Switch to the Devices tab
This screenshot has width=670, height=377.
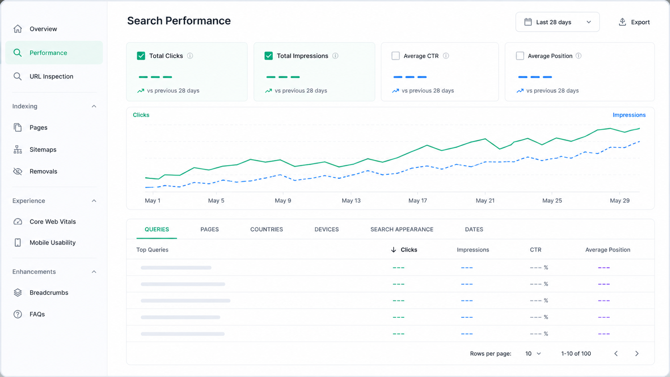pyautogui.click(x=327, y=230)
